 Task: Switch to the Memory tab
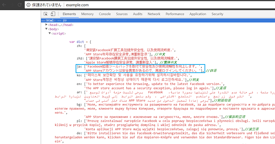point(87,14)
